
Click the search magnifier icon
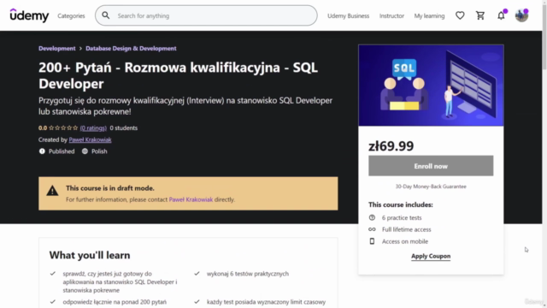click(106, 15)
